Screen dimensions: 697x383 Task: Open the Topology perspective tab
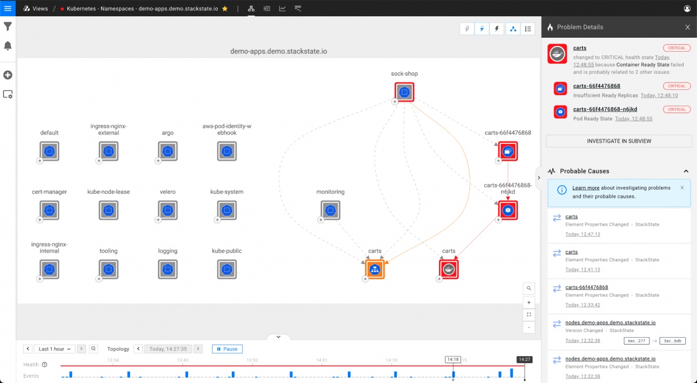tap(252, 9)
